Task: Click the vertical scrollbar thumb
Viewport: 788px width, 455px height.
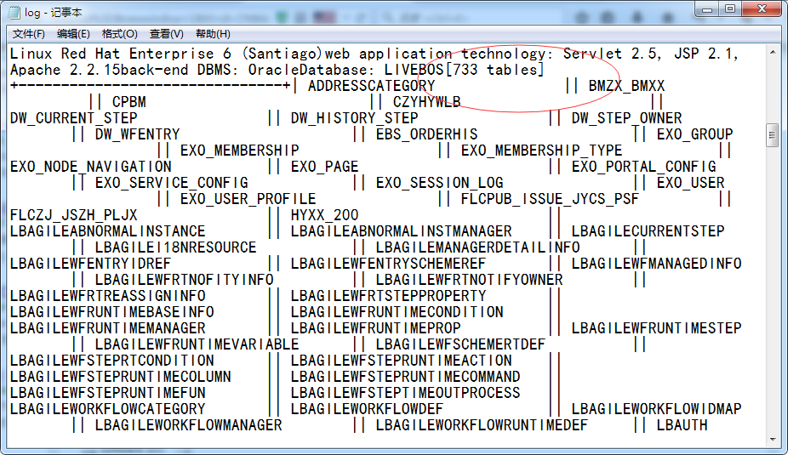Action: click(x=773, y=135)
